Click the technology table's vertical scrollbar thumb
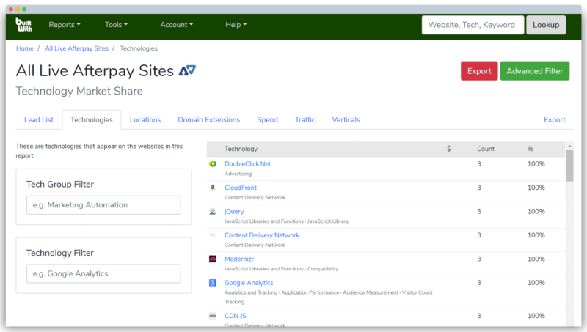 569,166
